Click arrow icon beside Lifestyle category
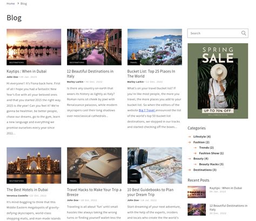256x221 pixels. point(189,137)
